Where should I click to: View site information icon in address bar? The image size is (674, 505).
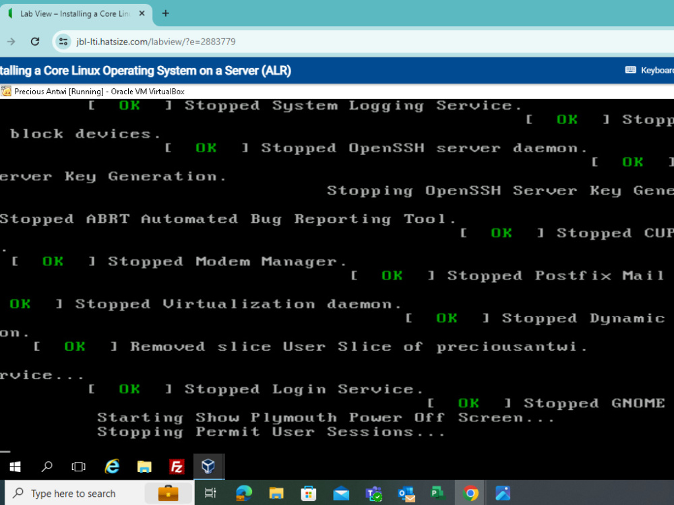point(63,42)
